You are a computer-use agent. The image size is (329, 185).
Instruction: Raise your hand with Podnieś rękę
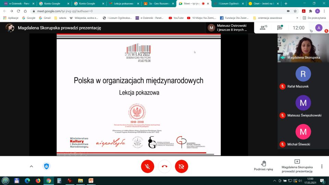tap(263, 166)
